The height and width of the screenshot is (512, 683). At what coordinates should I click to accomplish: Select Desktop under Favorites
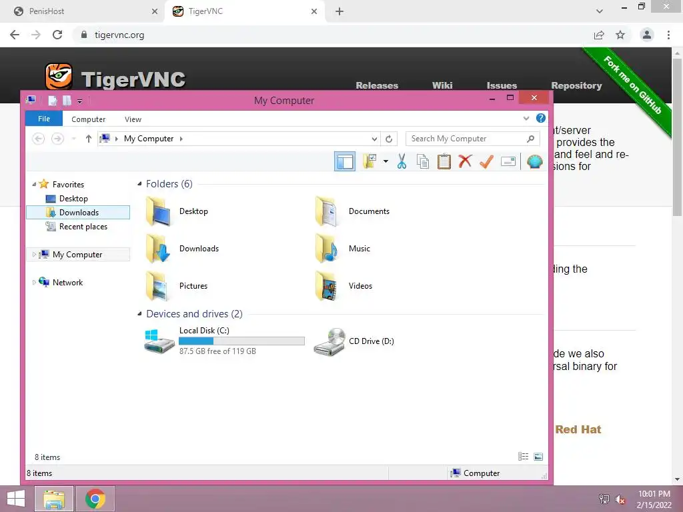73,199
